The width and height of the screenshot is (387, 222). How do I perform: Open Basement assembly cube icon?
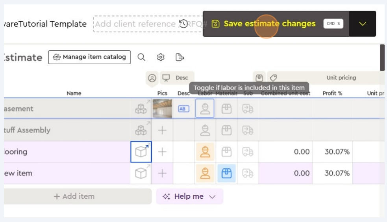(141, 108)
